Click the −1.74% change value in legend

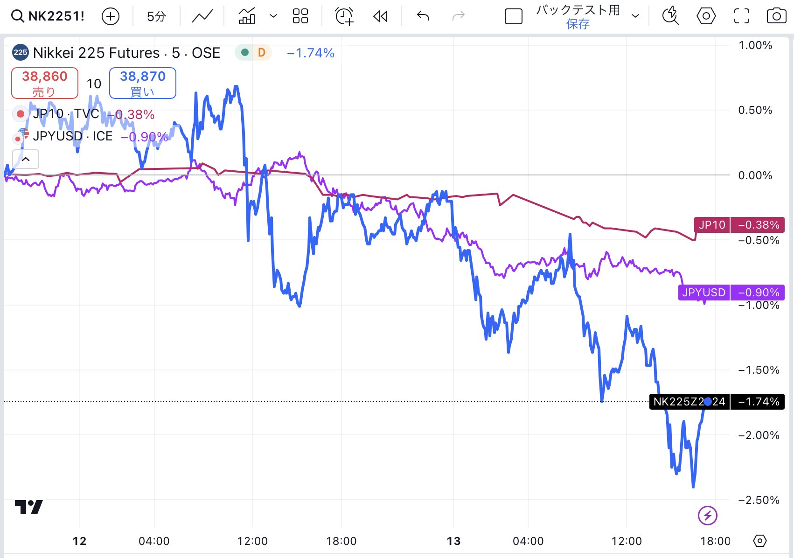(x=311, y=53)
